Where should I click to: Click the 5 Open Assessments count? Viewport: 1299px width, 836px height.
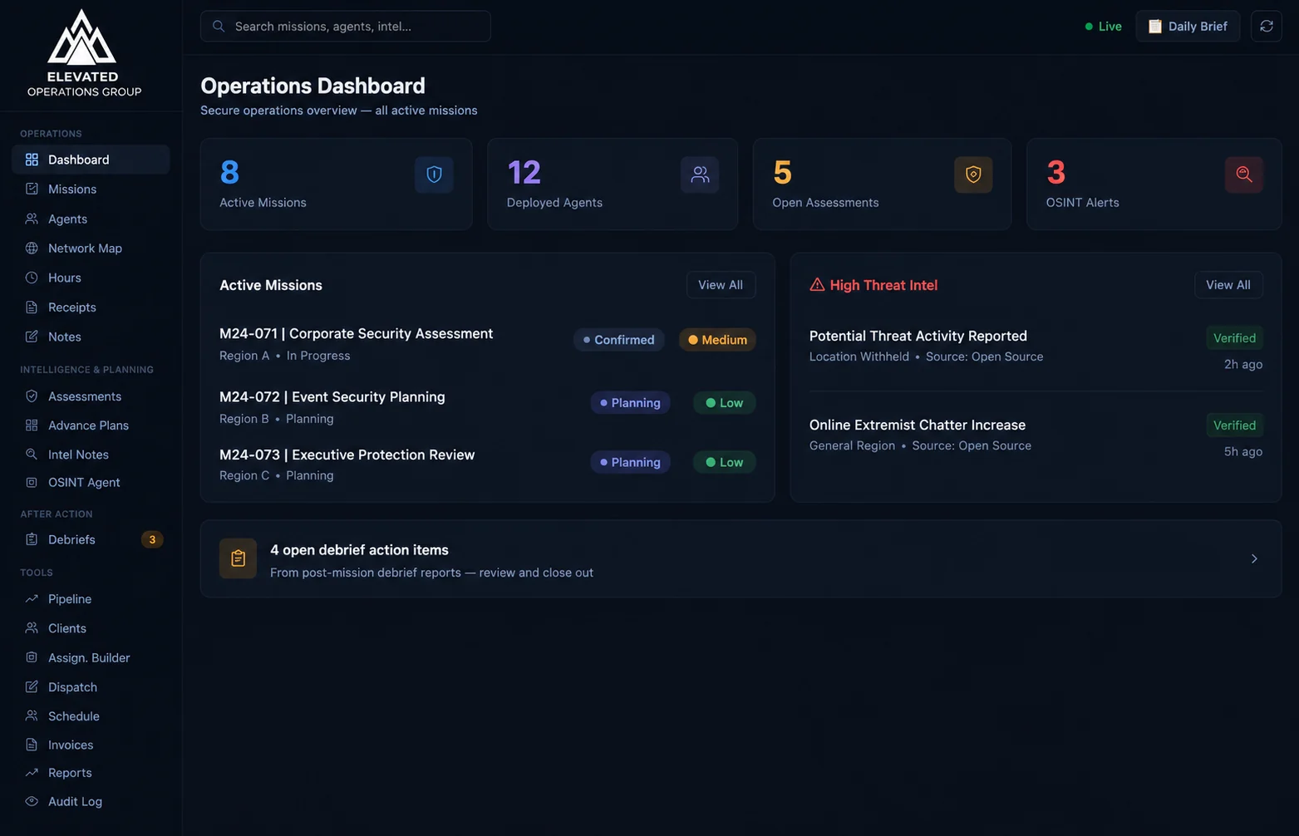782,173
